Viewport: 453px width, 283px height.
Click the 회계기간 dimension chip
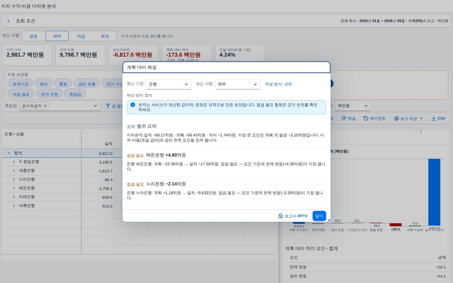(x=20, y=84)
